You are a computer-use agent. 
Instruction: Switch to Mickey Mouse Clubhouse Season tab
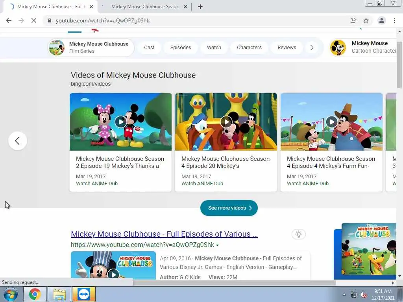tap(145, 7)
